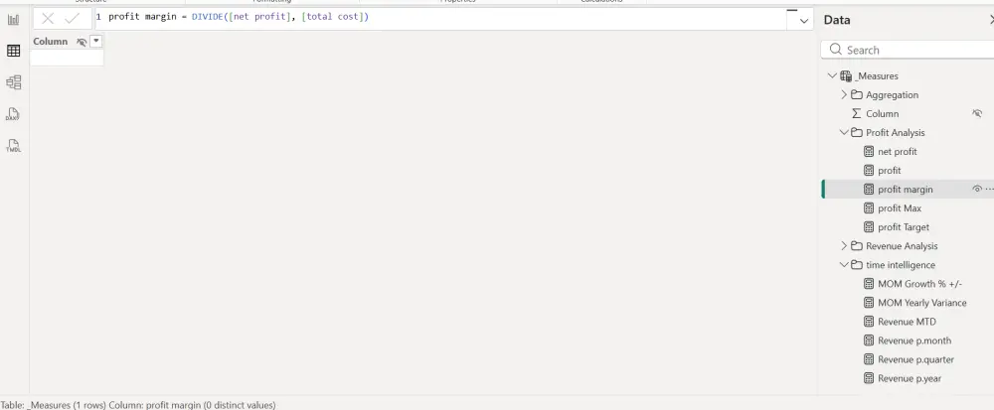This screenshot has width=994, height=410.
Task: Click the MOM Yearly Variance calculator icon
Action: click(869, 303)
